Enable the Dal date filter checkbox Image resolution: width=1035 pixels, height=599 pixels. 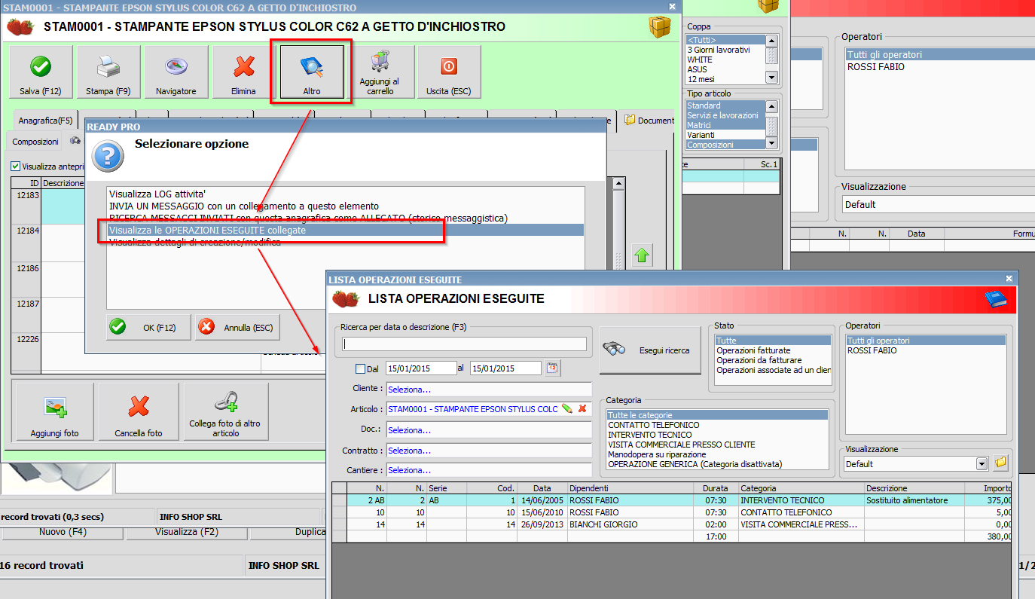point(360,369)
